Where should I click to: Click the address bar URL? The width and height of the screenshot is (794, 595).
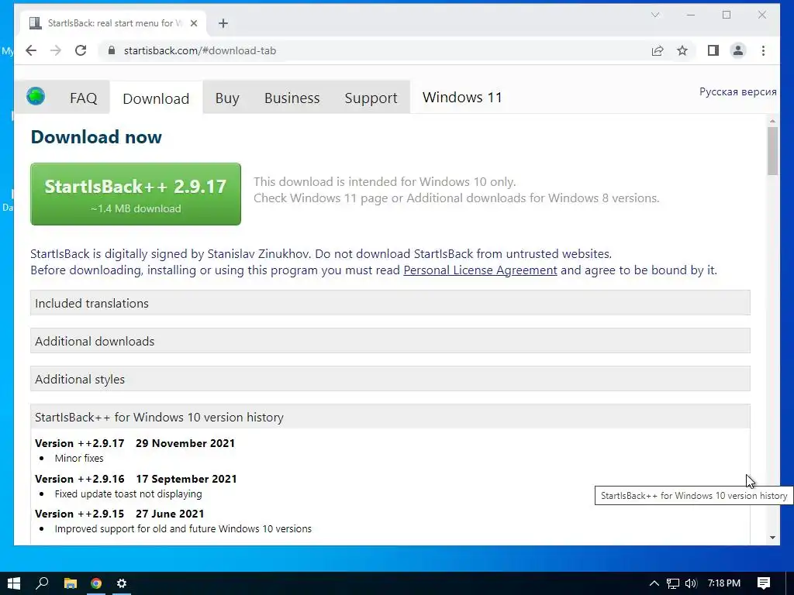pos(200,50)
